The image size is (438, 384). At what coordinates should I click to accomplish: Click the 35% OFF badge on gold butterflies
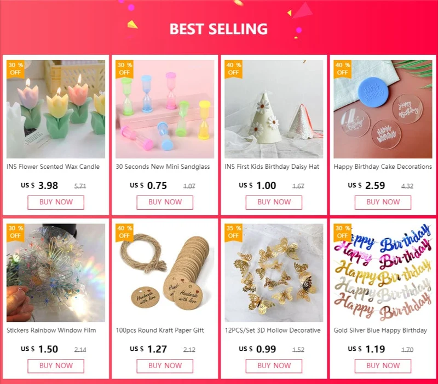pos(234,232)
